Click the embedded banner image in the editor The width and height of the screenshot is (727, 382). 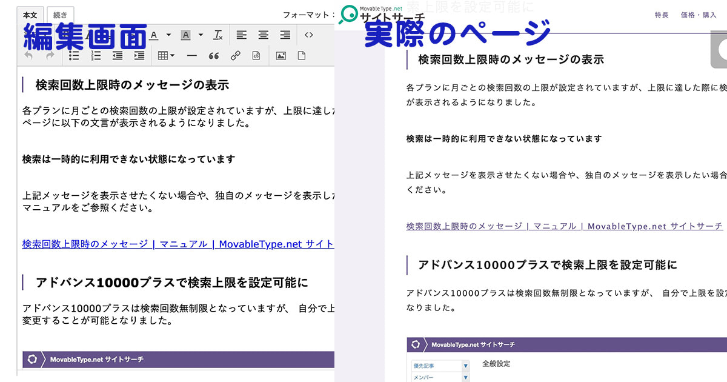(x=178, y=360)
